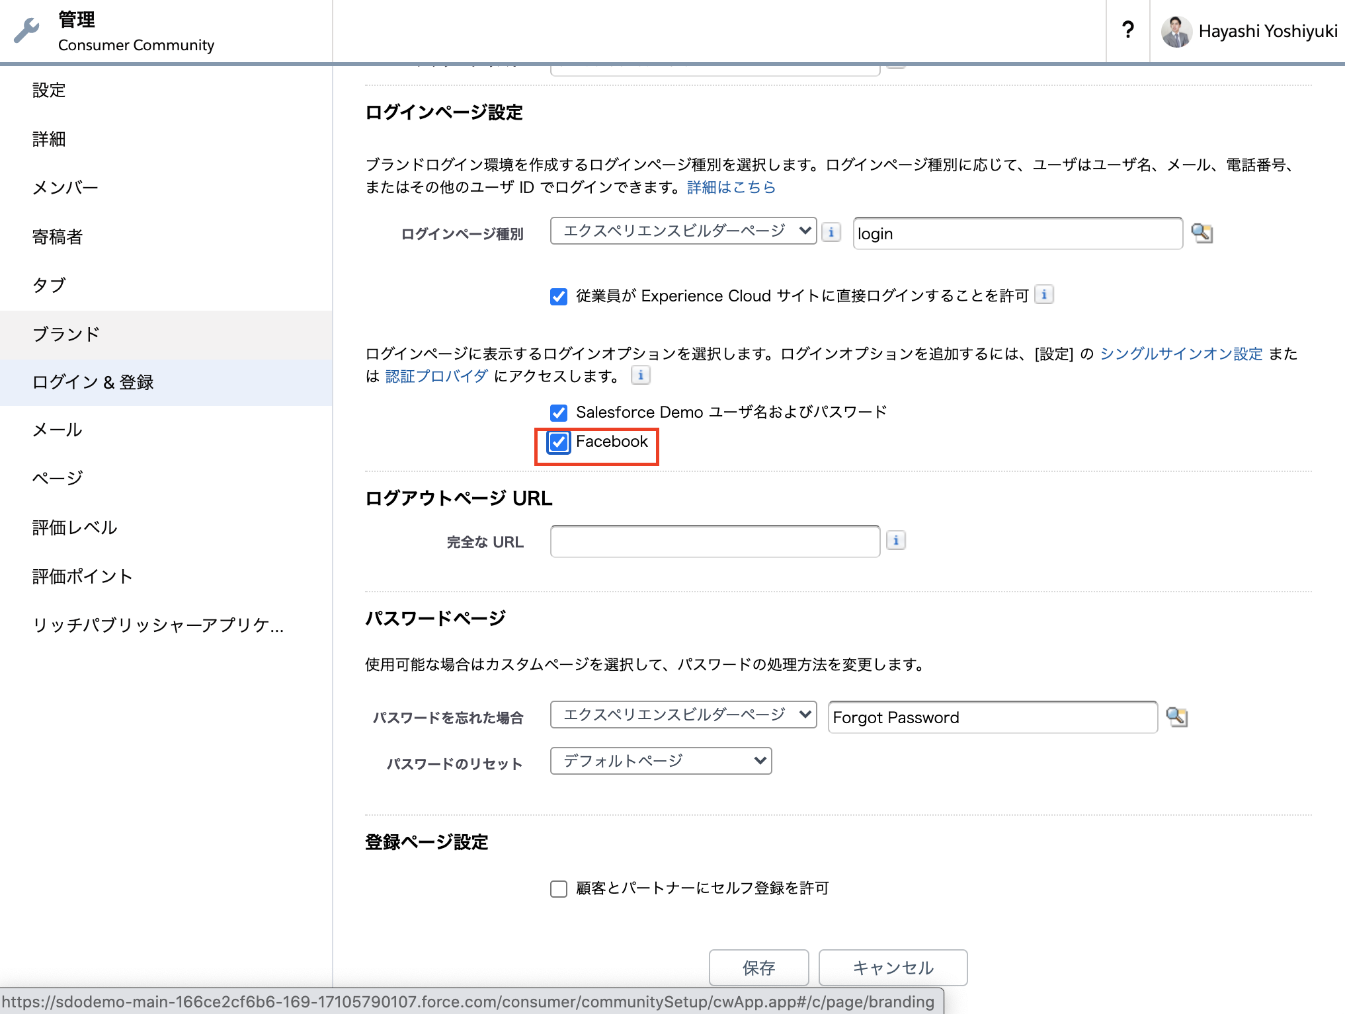Click info icon after 認証プロバイダ text

point(640,375)
